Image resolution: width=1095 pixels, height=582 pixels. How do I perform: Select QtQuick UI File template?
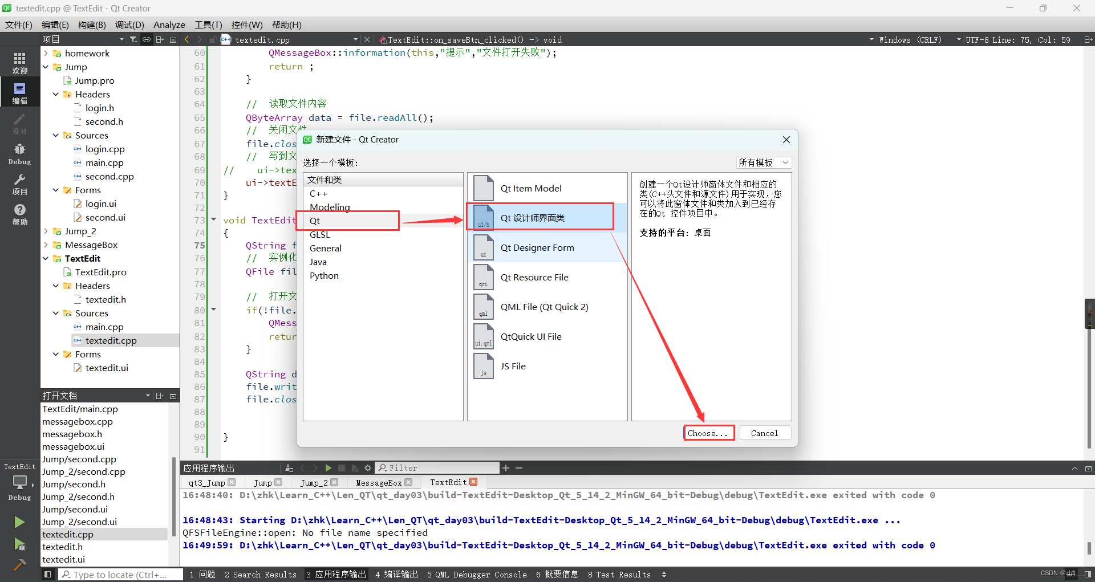coord(547,336)
